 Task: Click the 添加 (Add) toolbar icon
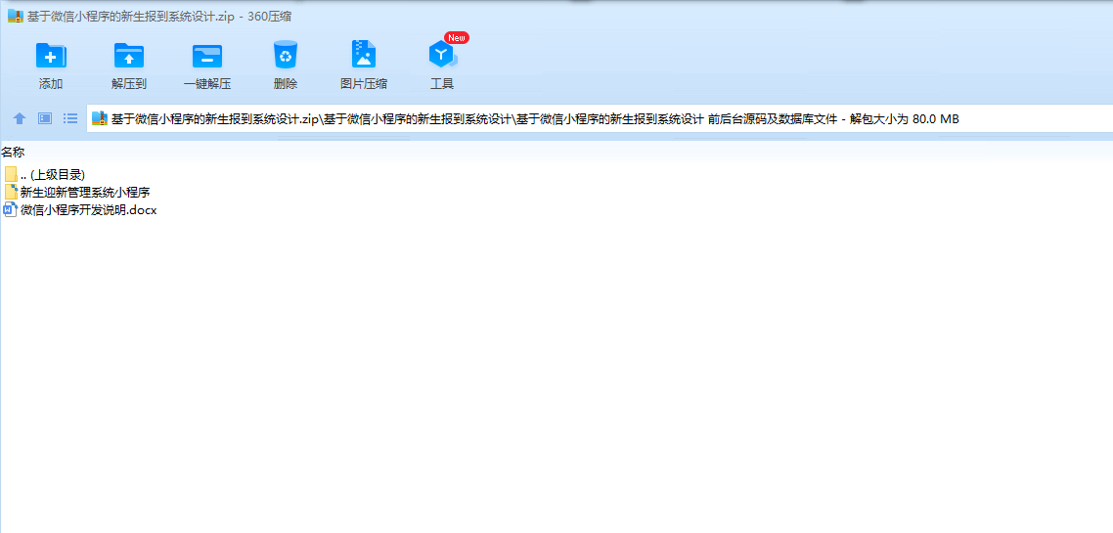(51, 56)
